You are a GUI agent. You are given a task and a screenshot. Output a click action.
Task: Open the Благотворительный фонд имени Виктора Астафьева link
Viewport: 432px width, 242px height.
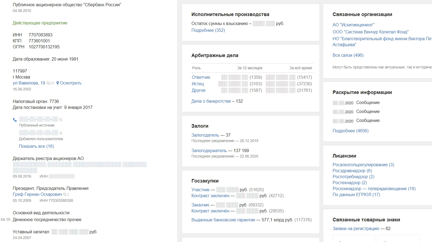[382, 42]
